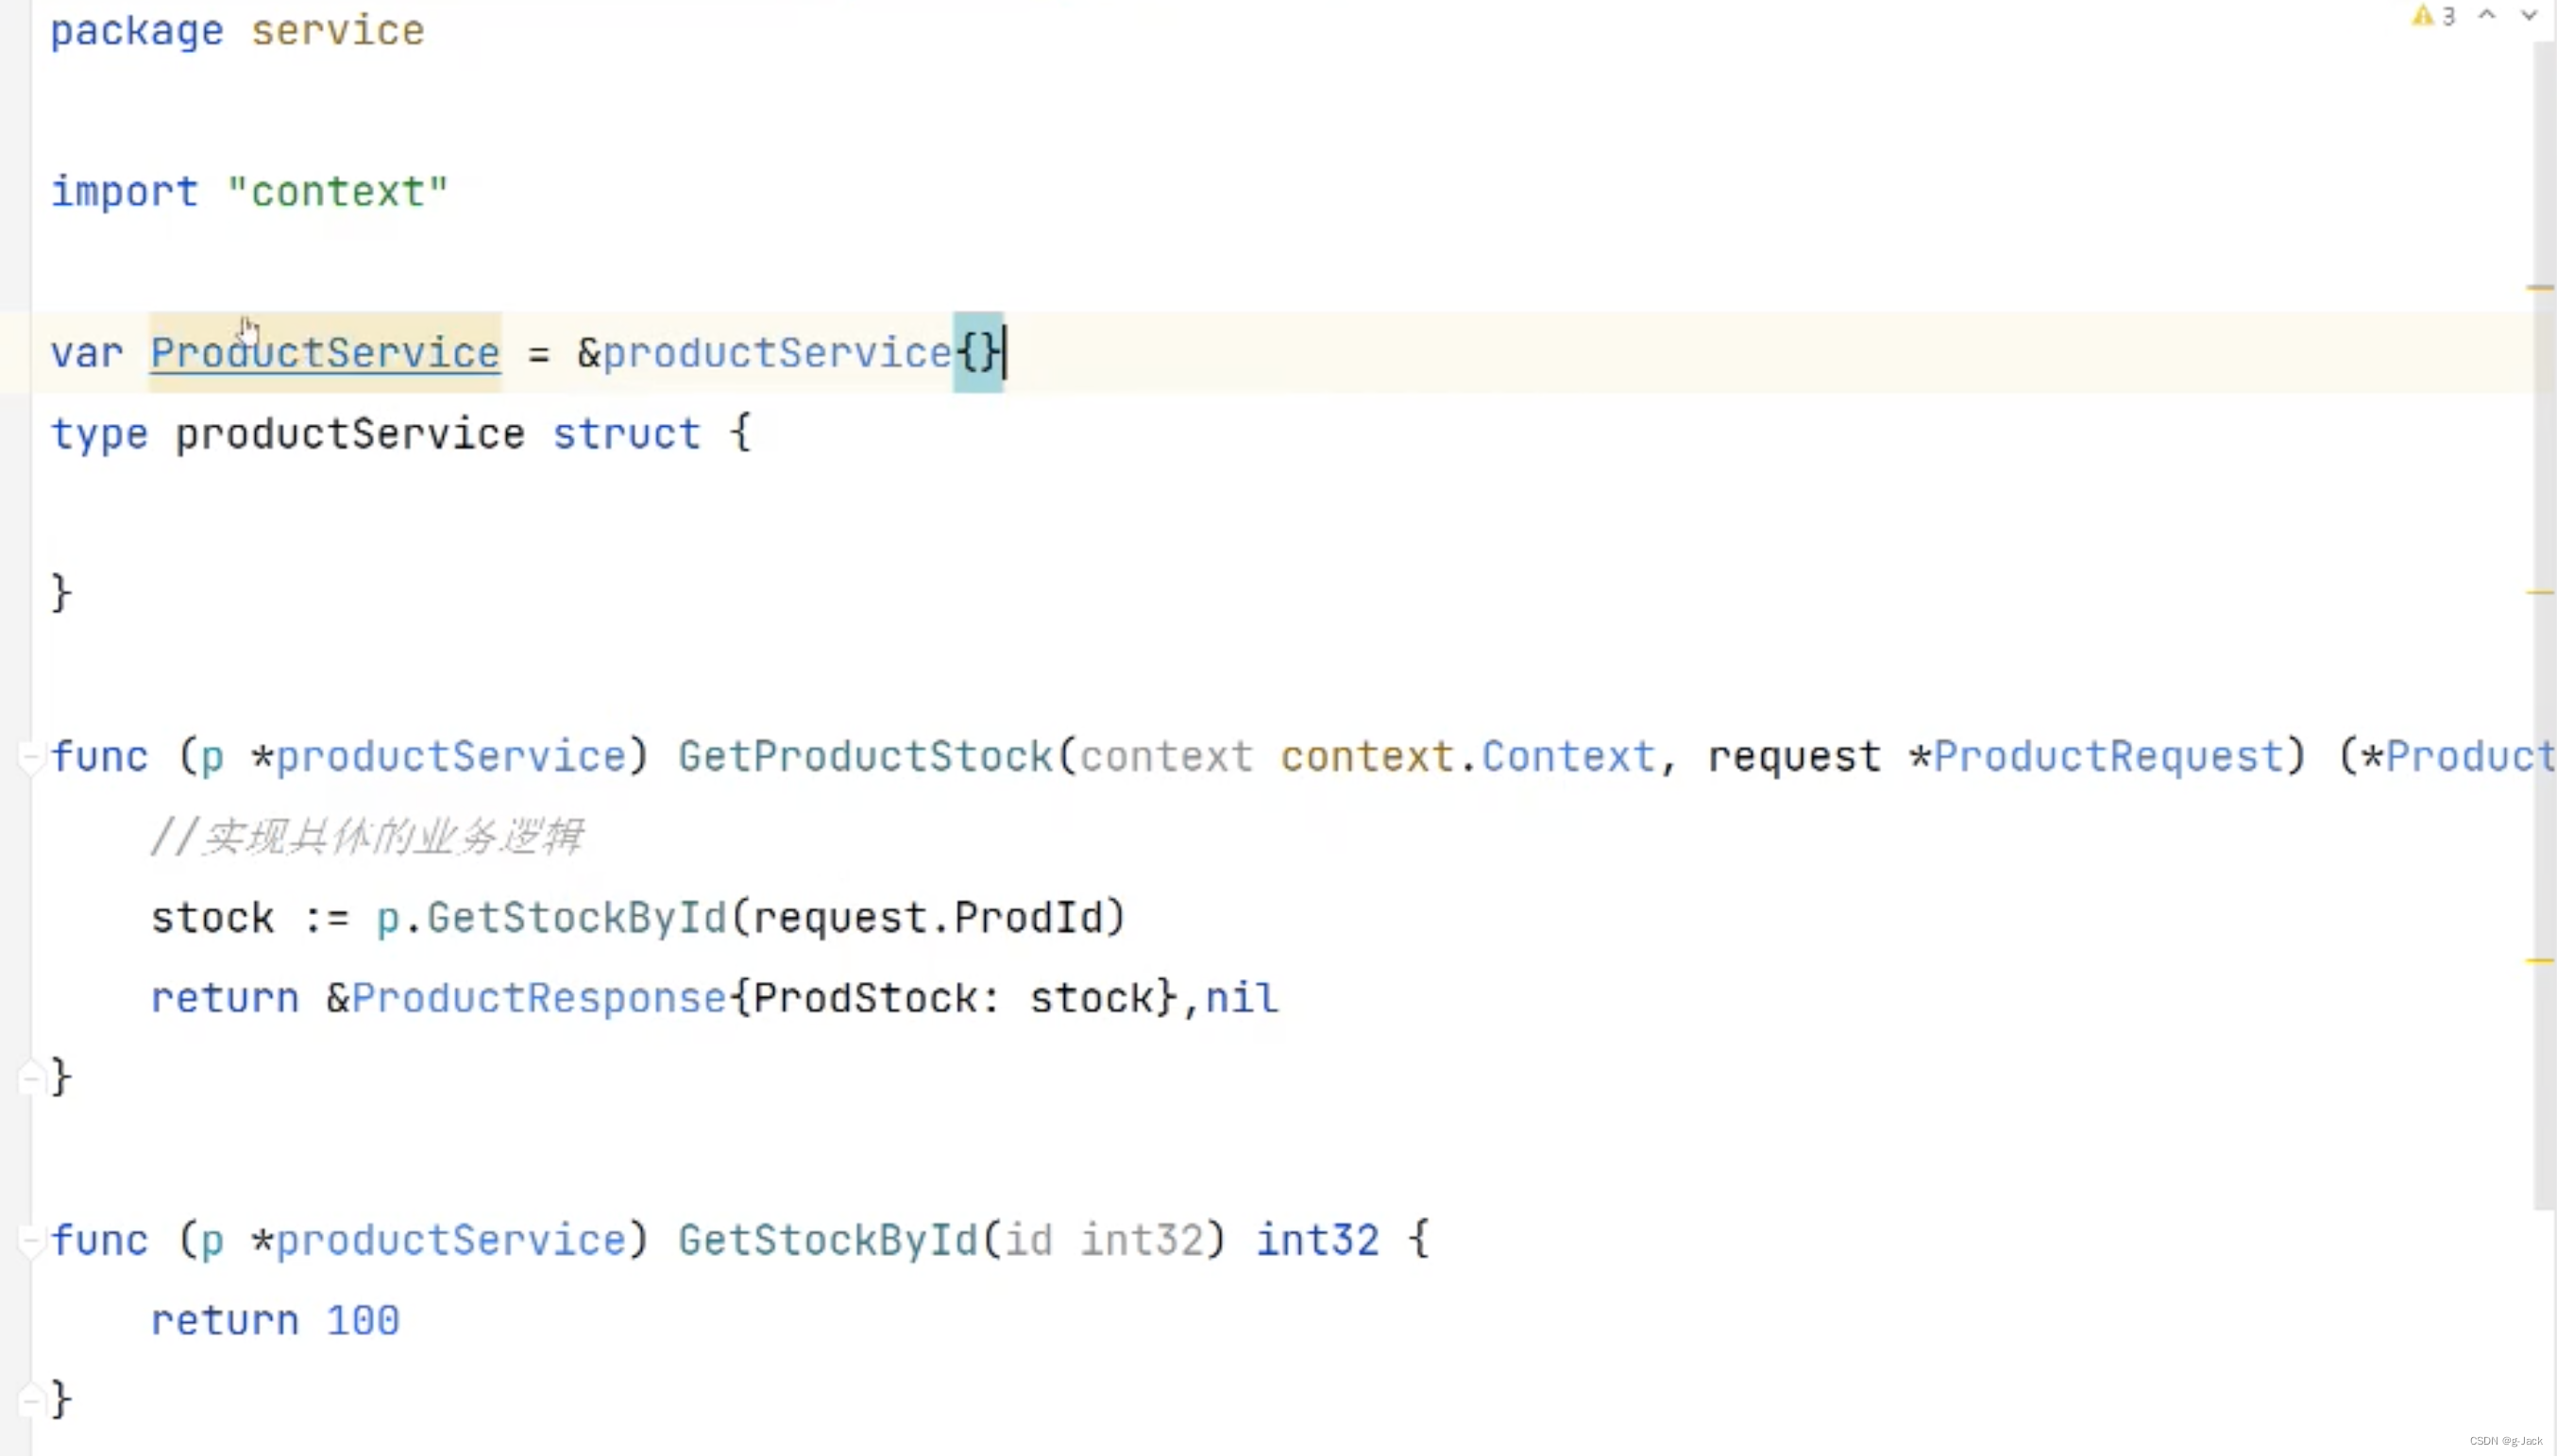The image size is (2557, 1456).
Task: Click inside the GetStockById return value field
Action: (x=364, y=1319)
